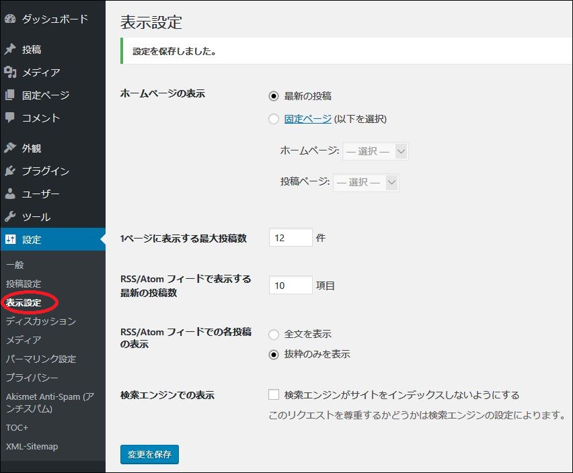Viewport: 573px width, 473px height.
Task: Select the 最新の投稿 radio button
Action: 274,96
